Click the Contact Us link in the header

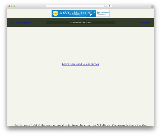145,23
